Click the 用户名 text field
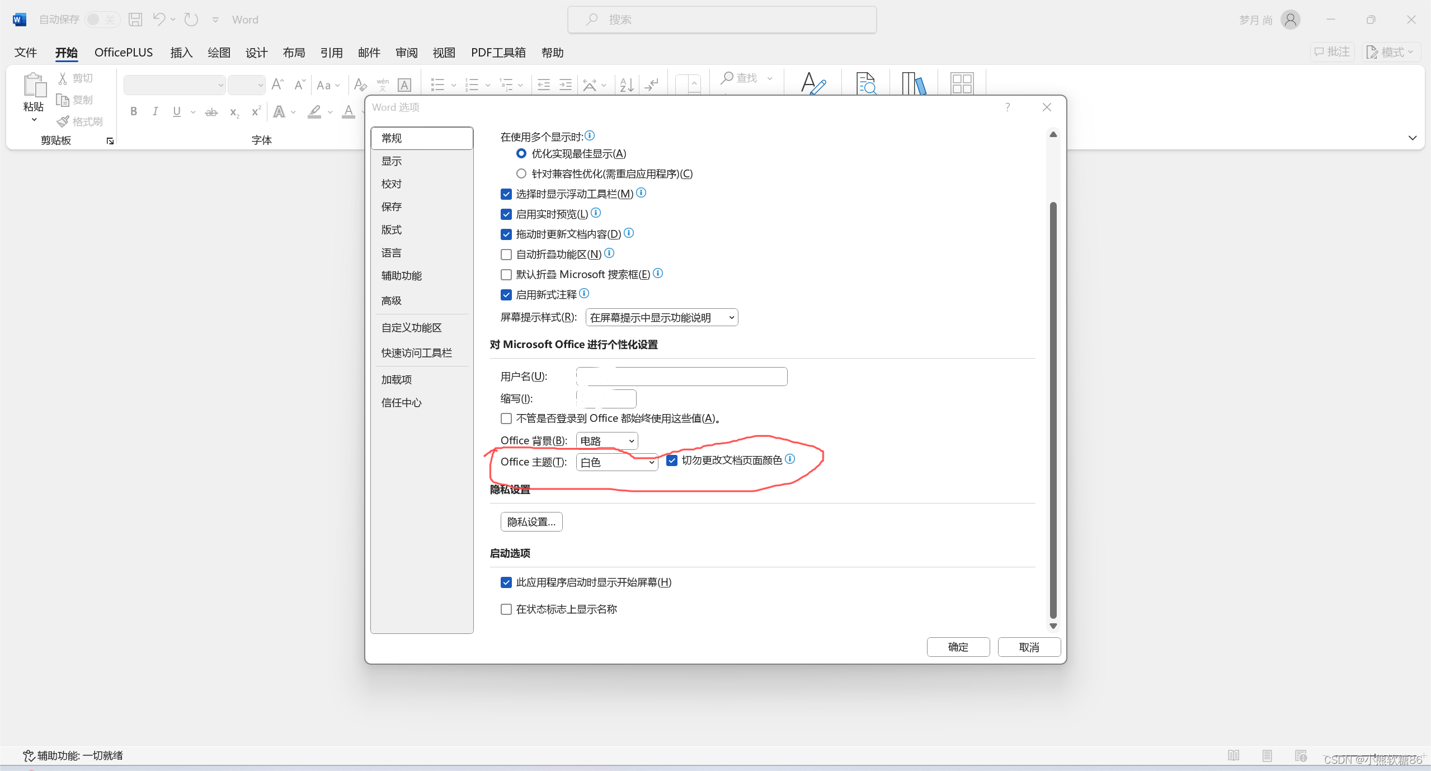Screen dimensions: 1431x771 [x=681, y=377]
